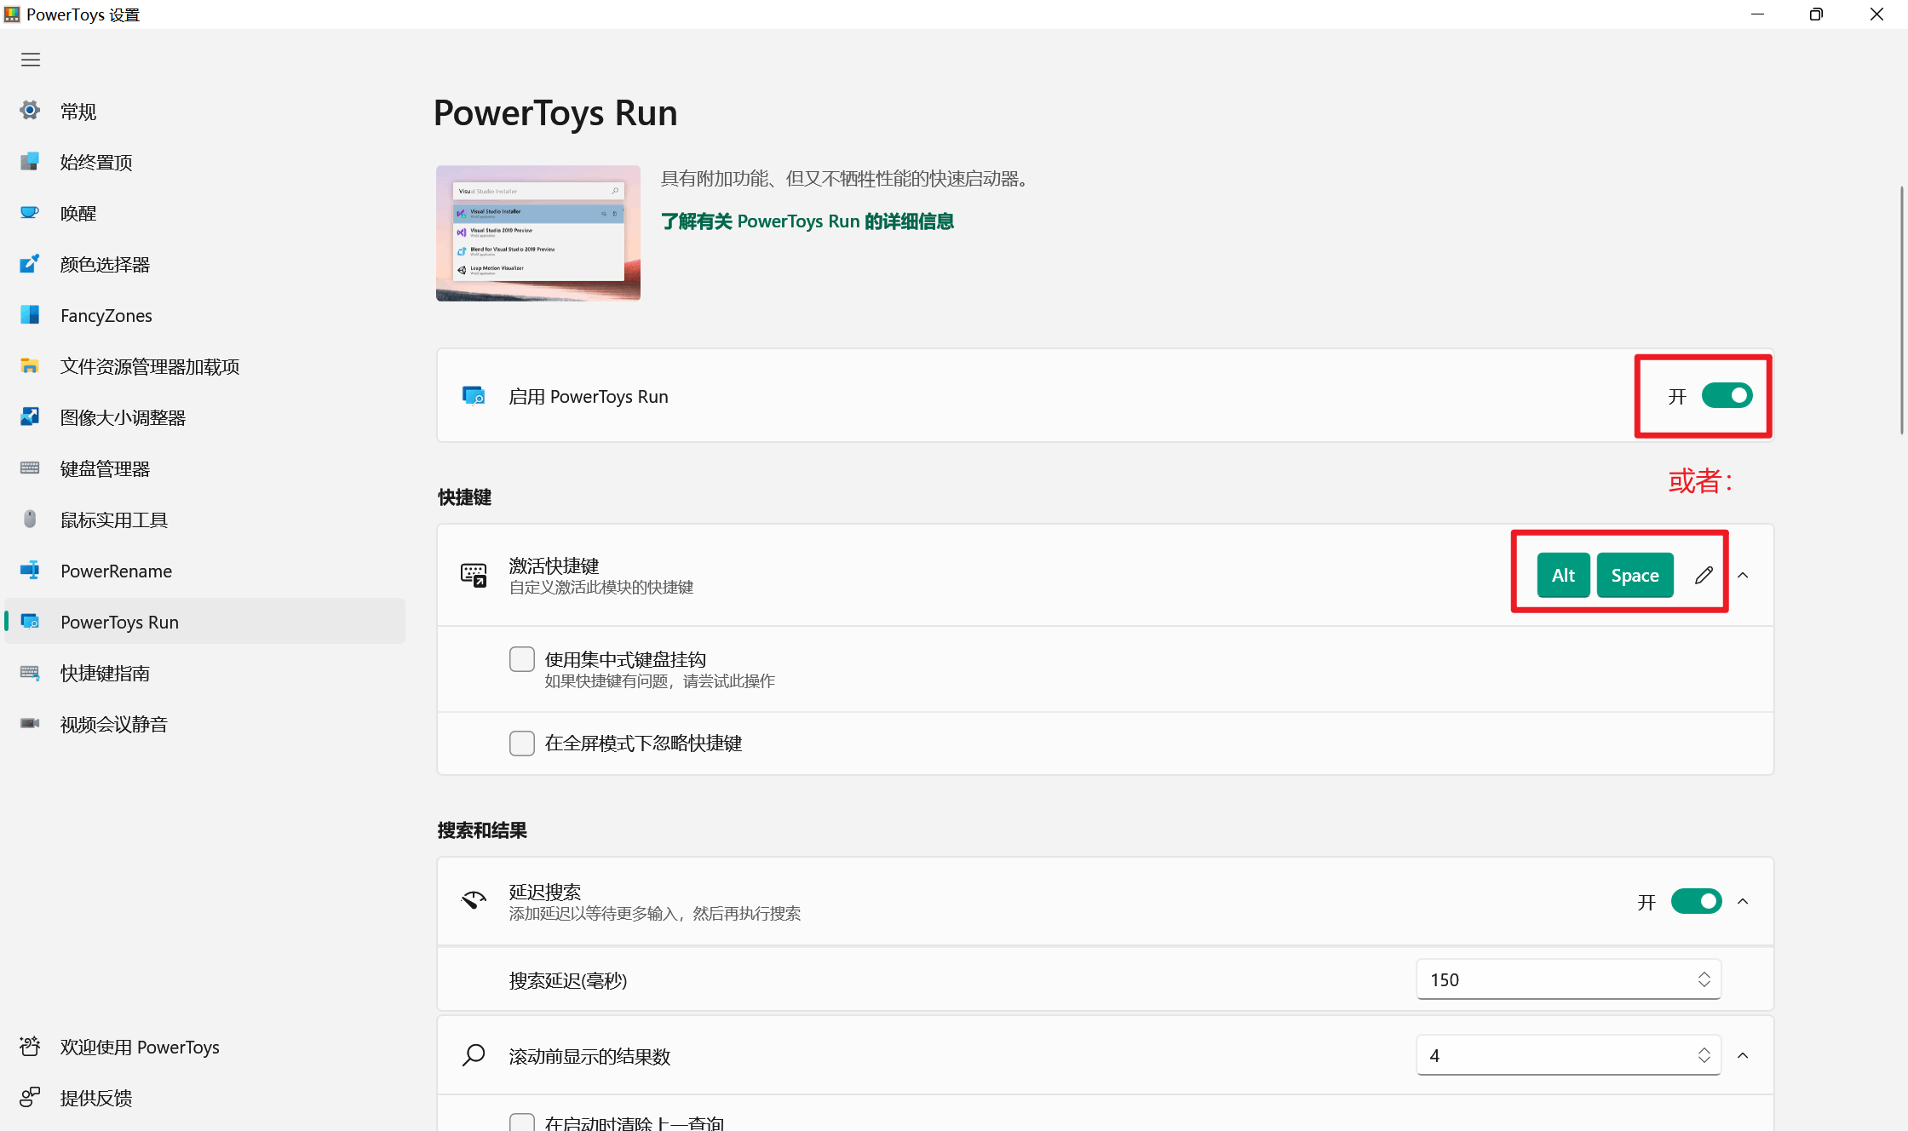1908x1131 pixels.
Task: Click the hamburger navigation menu icon
Action: click(31, 60)
